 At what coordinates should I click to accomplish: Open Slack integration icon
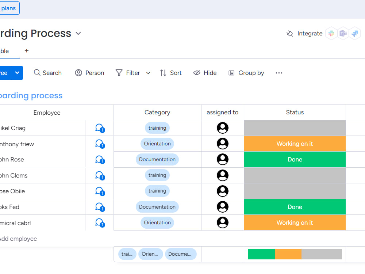click(331, 34)
